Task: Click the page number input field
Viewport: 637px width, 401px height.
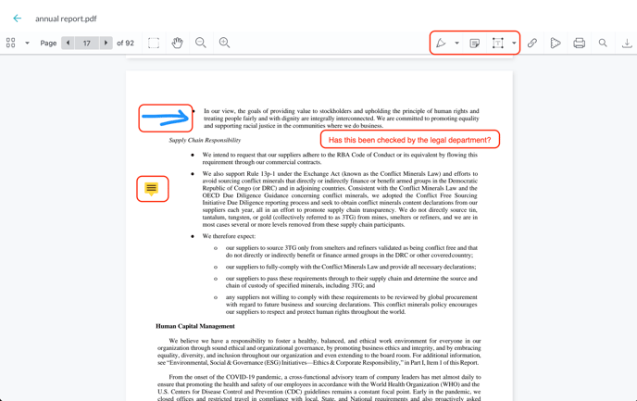Action: coord(87,43)
